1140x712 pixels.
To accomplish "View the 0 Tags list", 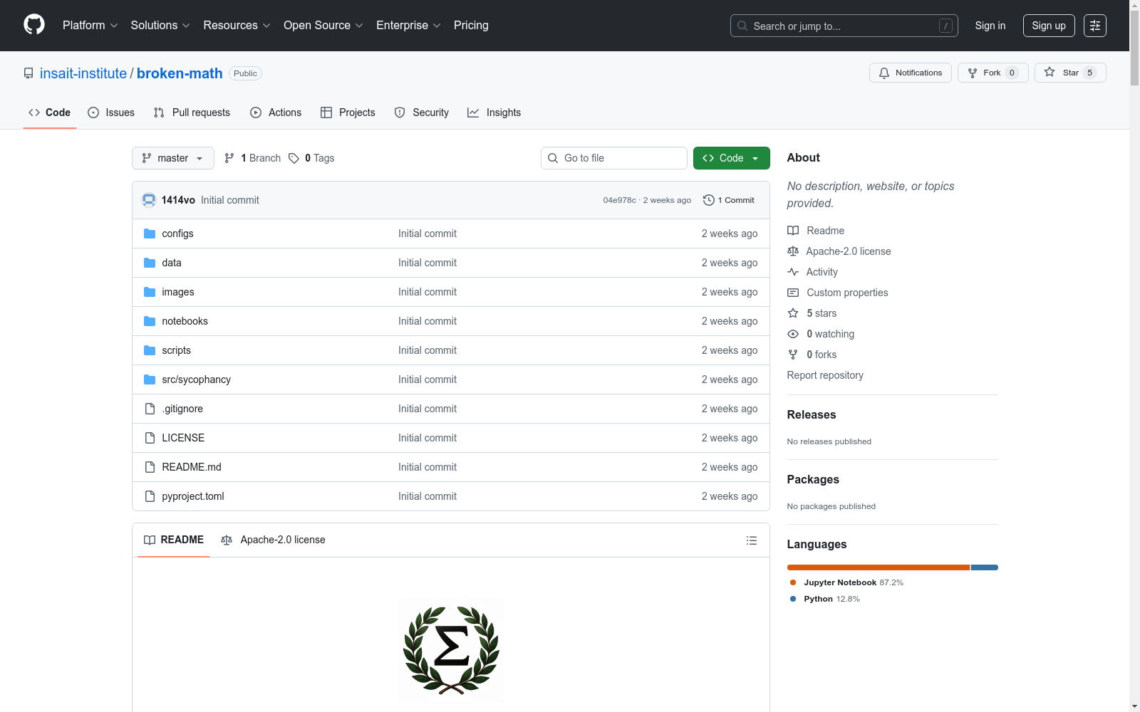I will coord(311,158).
